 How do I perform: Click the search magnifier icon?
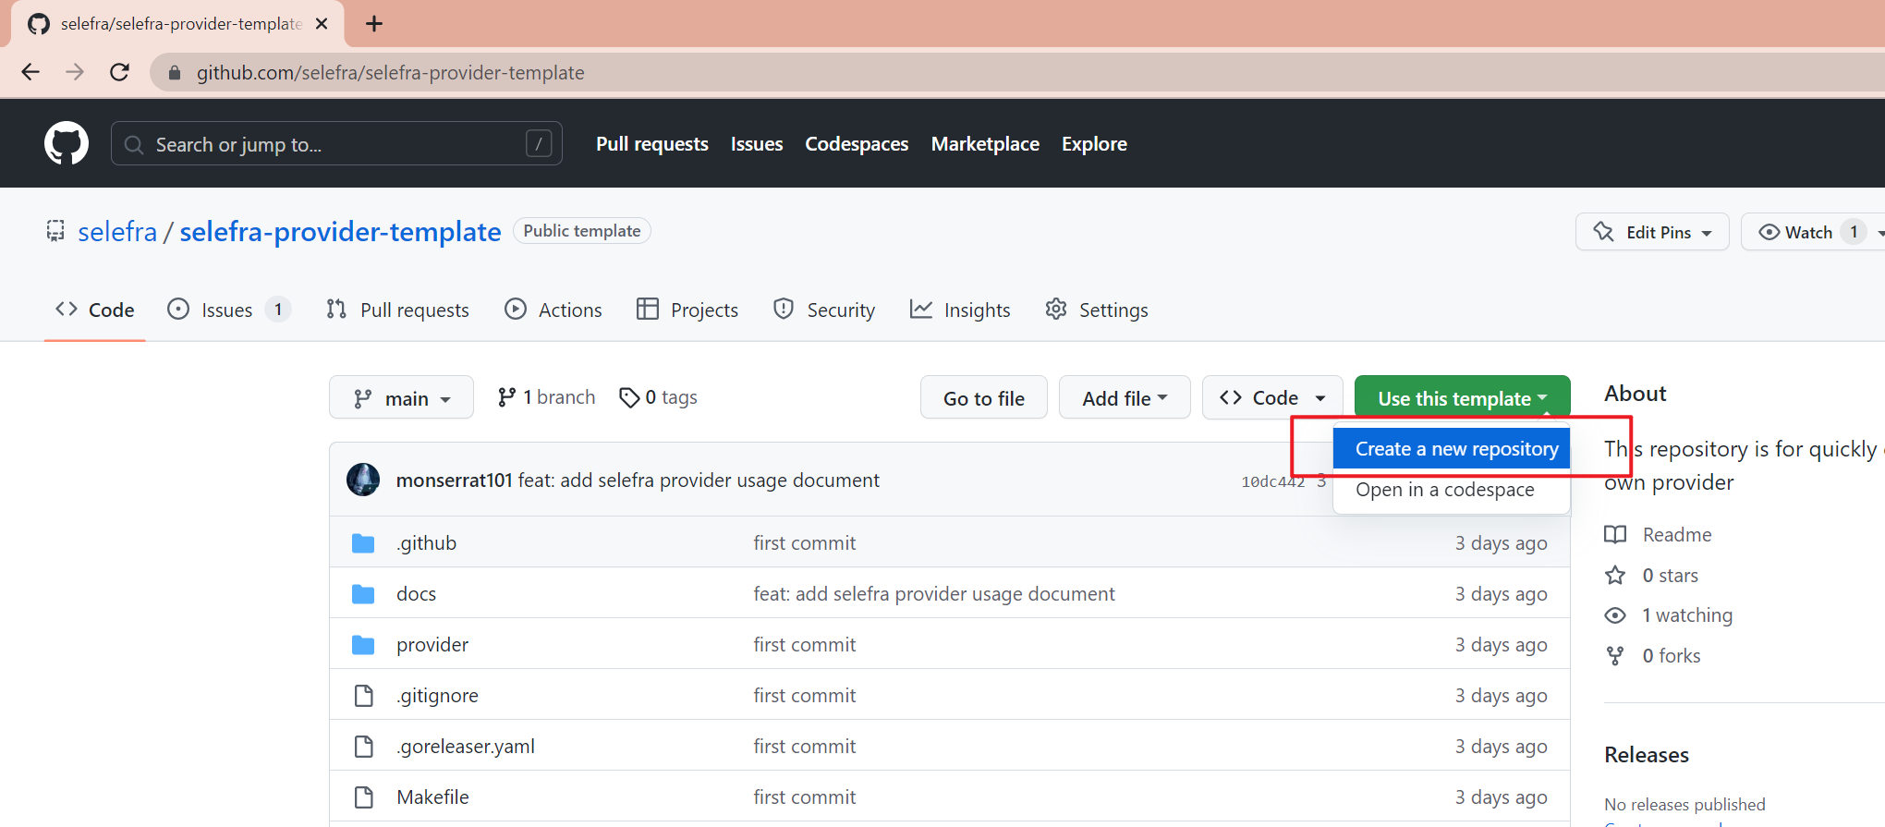[x=134, y=145]
